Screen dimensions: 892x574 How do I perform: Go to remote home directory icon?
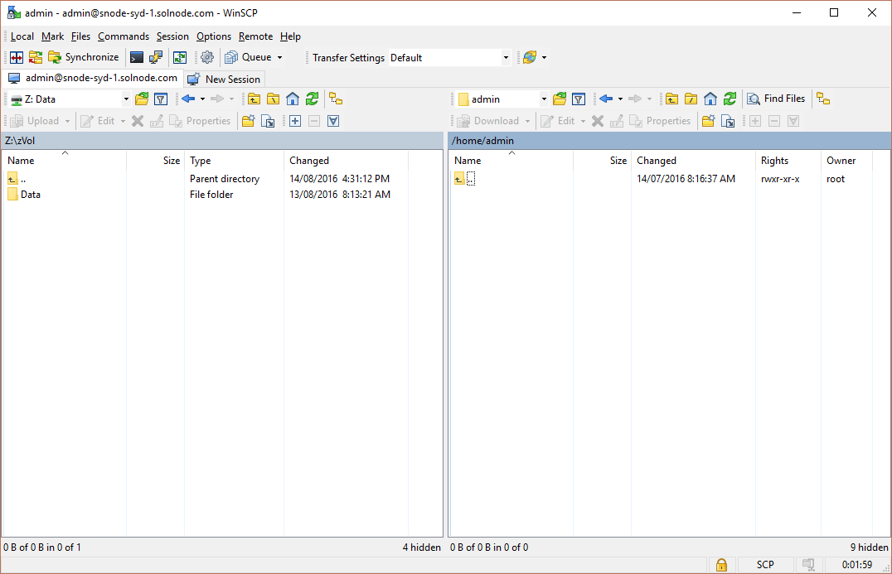point(710,99)
